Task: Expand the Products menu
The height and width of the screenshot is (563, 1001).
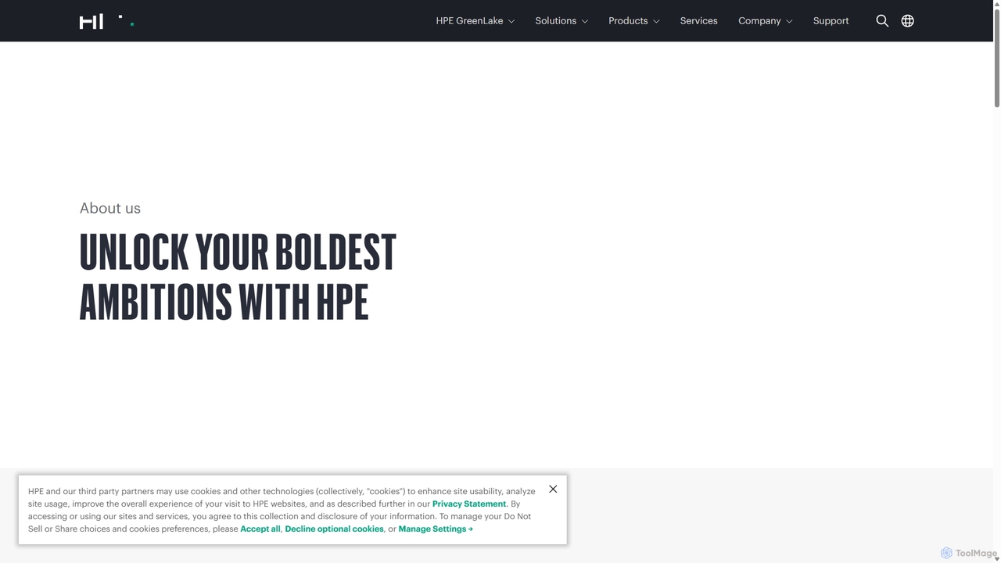Action: click(x=634, y=21)
